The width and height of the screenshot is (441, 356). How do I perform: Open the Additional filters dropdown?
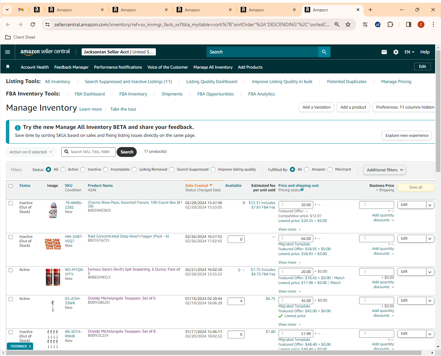[384, 170]
